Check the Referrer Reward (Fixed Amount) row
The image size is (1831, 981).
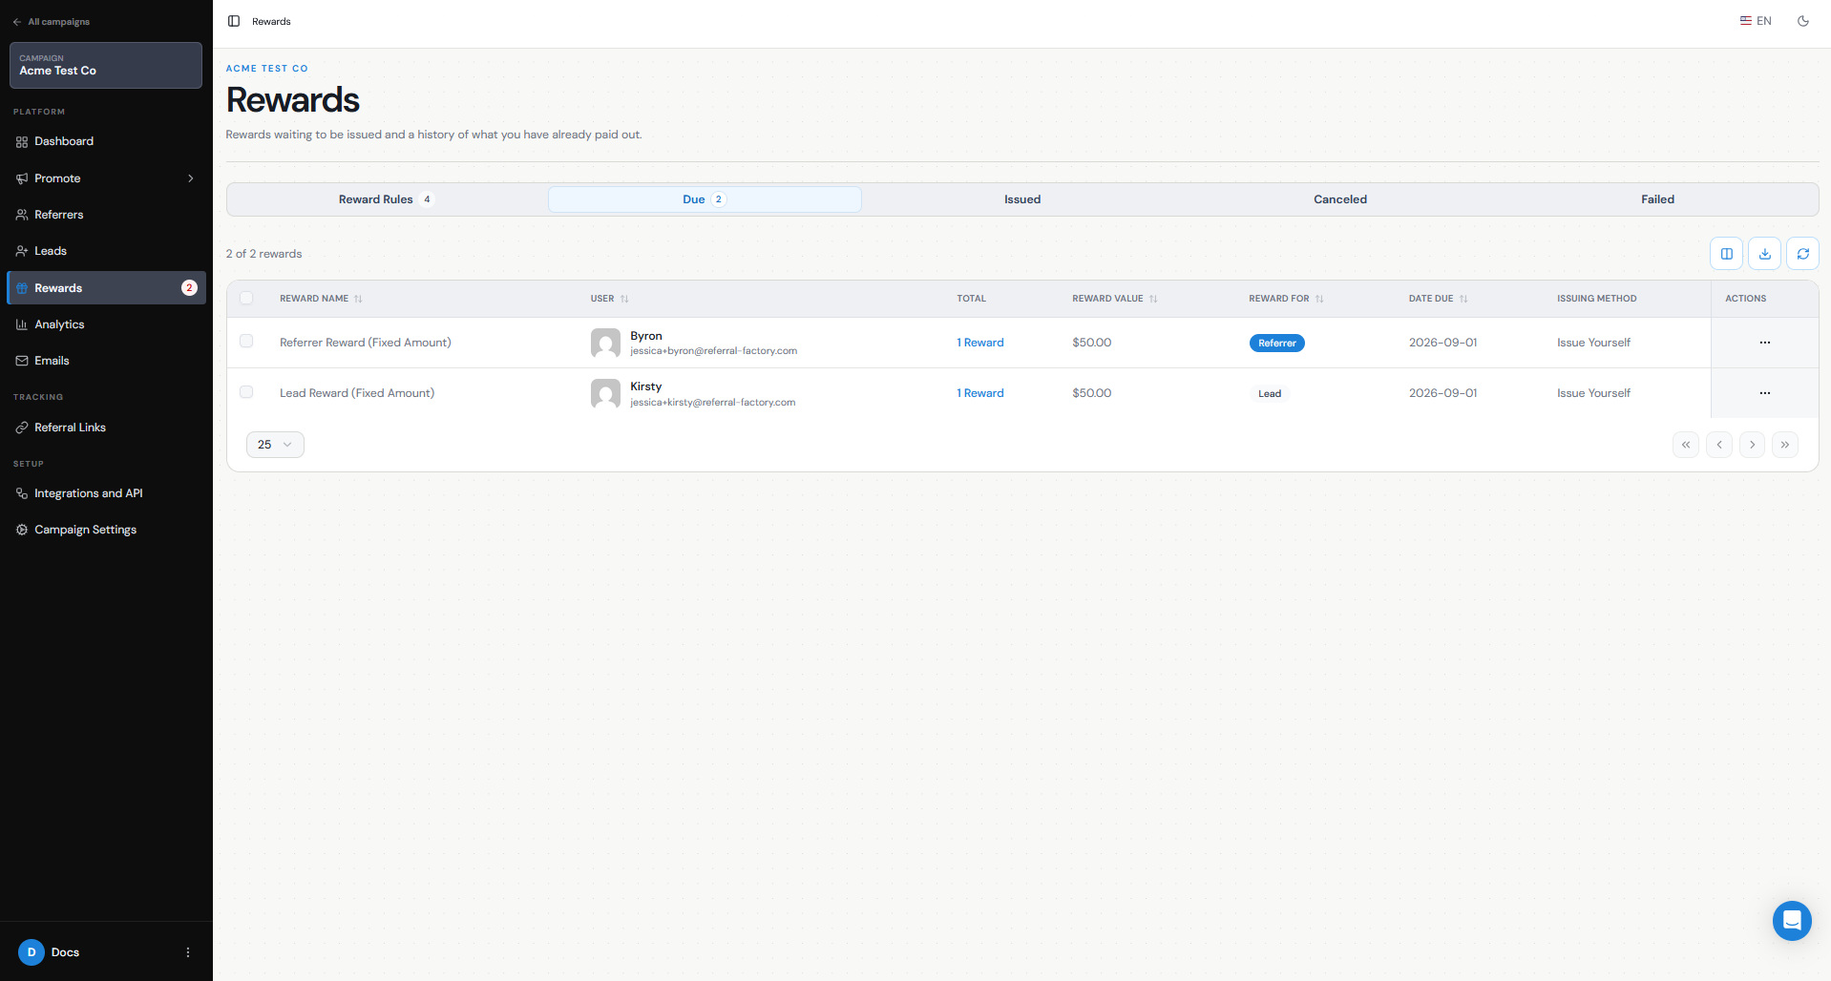tap(246, 341)
